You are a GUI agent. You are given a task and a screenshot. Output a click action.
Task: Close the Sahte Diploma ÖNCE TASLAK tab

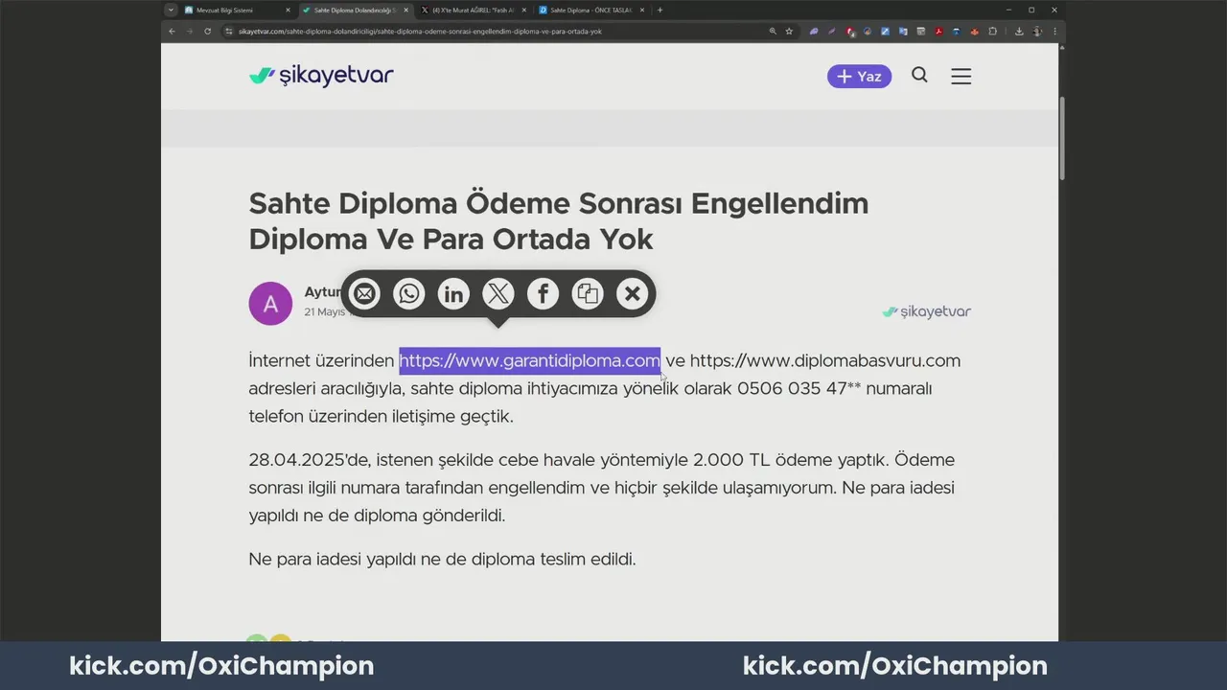(643, 10)
